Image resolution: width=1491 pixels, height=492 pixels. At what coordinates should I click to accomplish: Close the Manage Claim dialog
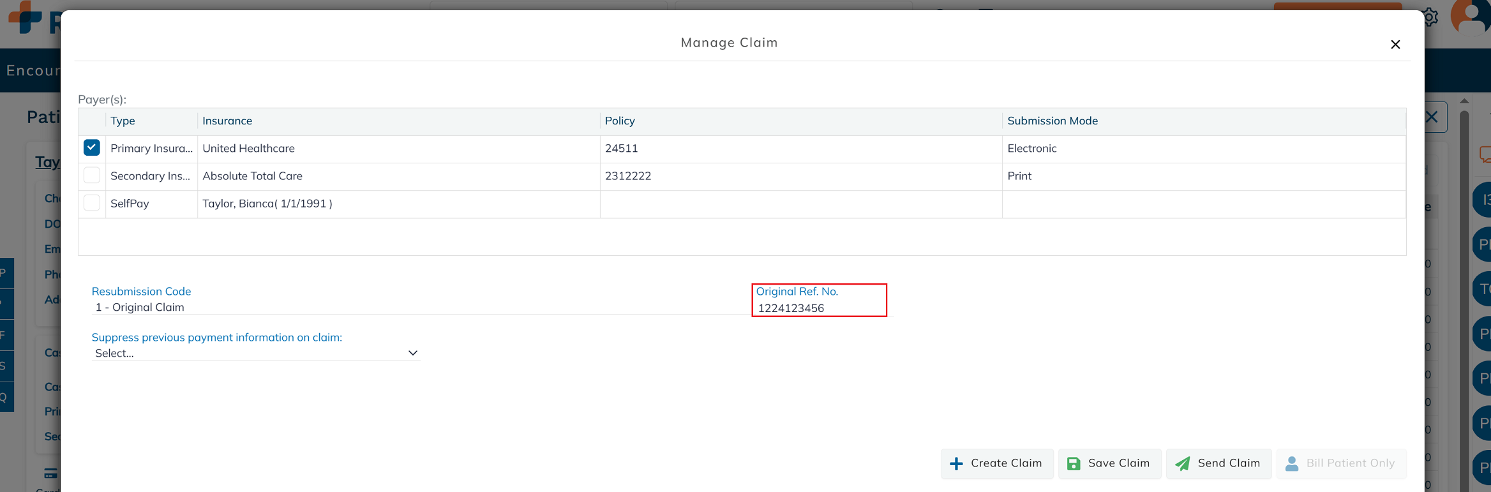point(1395,45)
